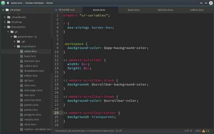Screen dimensions: 214x134
Task: Open progress.less from the tree view
Action: [x=33, y=115]
